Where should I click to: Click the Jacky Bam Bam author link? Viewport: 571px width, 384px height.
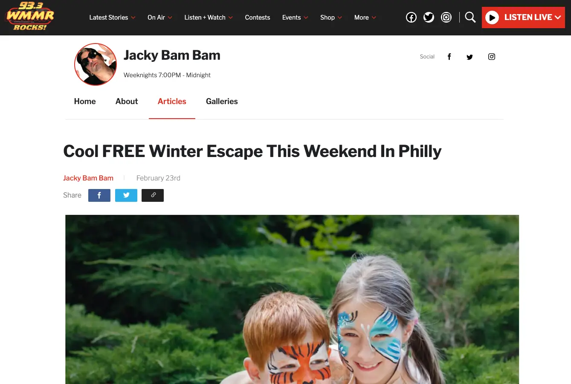coord(88,178)
